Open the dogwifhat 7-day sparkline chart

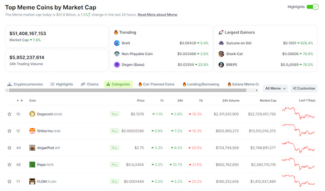click(x=298, y=147)
